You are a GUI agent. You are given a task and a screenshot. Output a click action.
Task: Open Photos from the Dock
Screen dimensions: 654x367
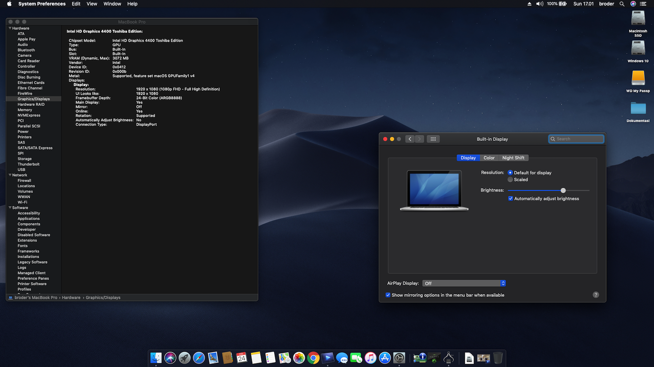pos(299,357)
